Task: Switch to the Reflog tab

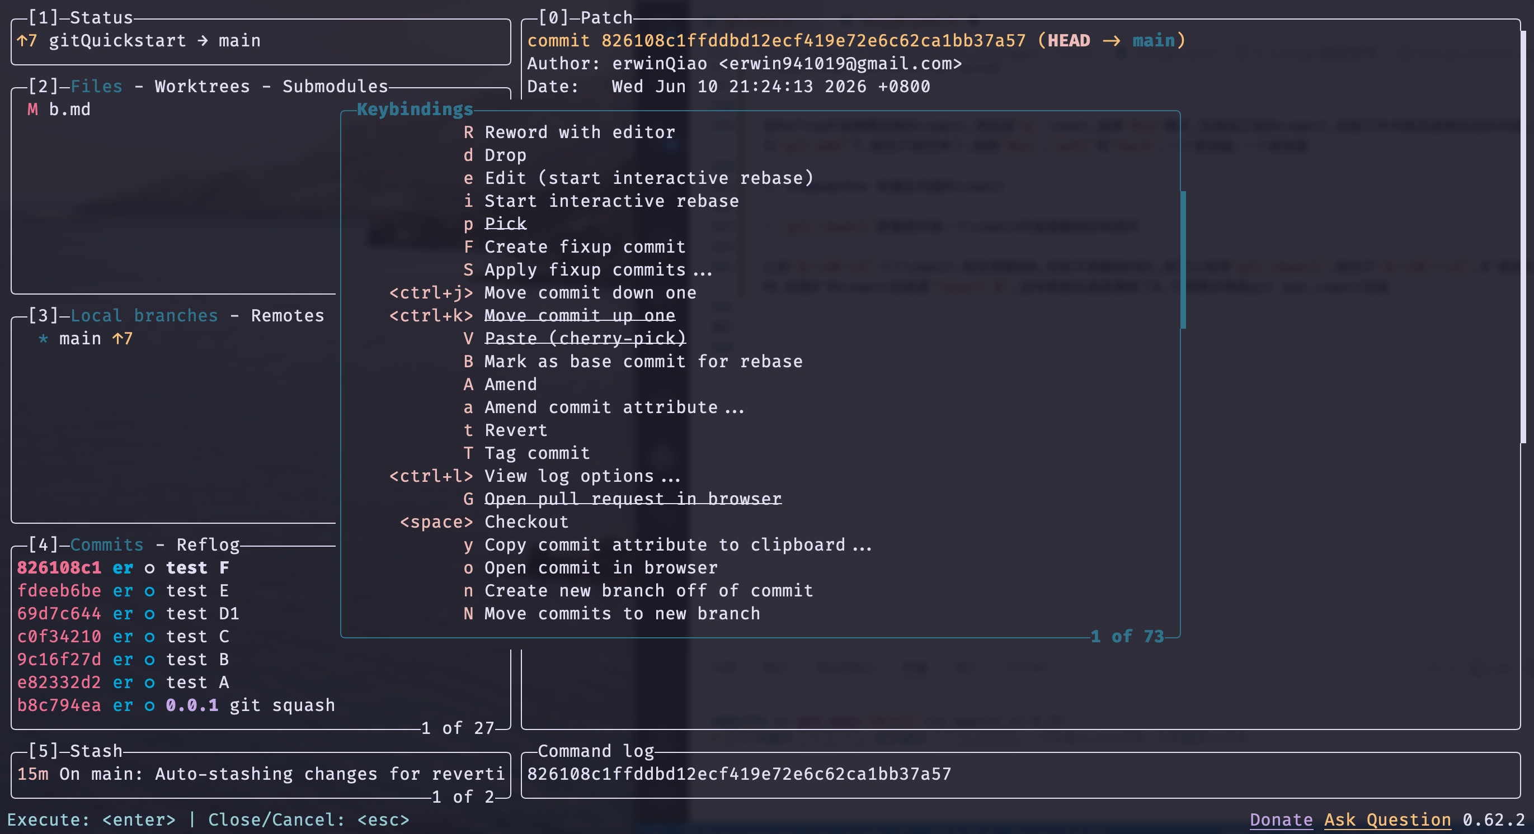Action: point(208,544)
